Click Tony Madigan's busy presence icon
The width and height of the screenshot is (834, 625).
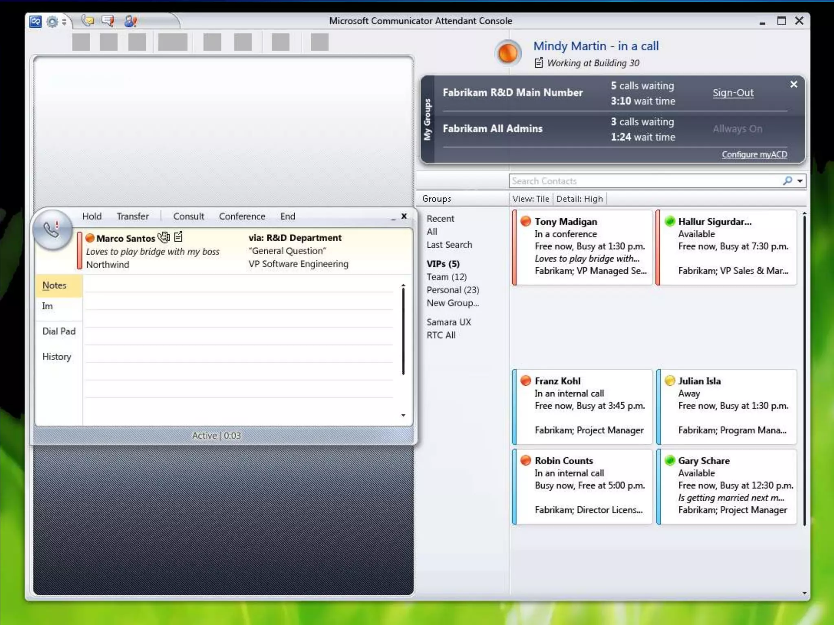tap(526, 221)
